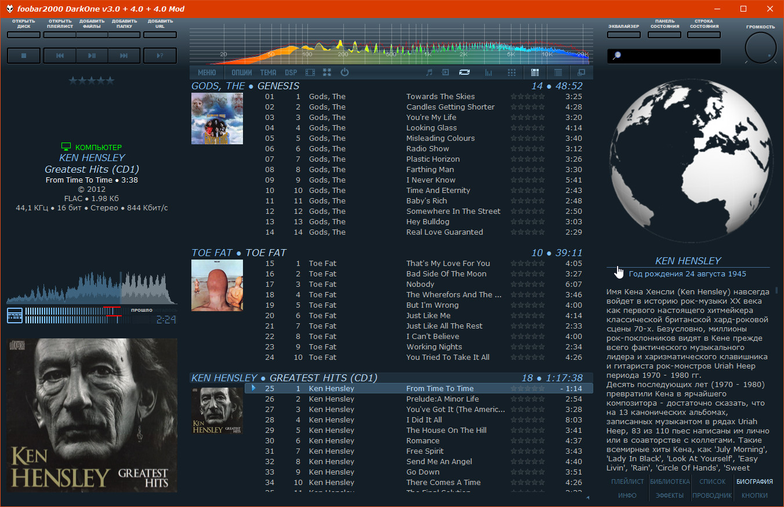Switch to the БИБЛИОТЕКА tab
This screenshot has width=784, height=507.
click(x=670, y=482)
